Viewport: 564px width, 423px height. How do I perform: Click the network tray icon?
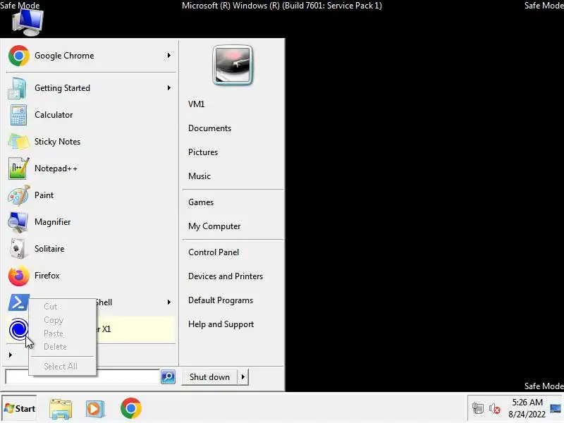coord(478,409)
